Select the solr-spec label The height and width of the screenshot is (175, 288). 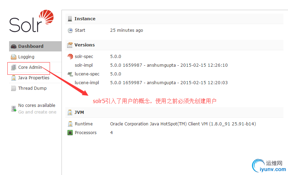pos(84,56)
